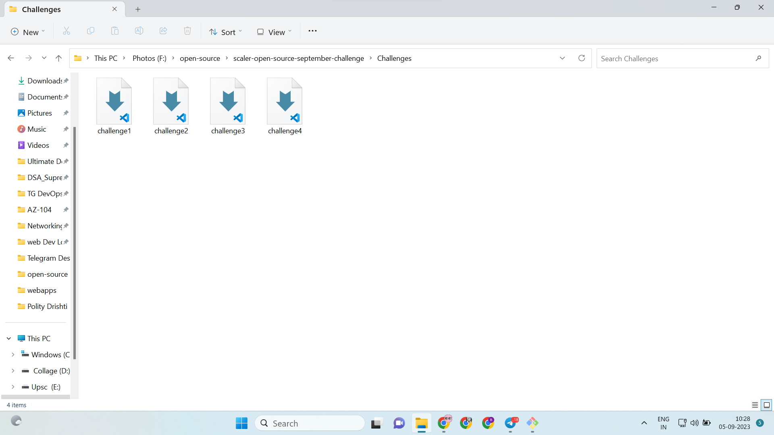Screen dimensions: 774x435
Task: Click the Paste icon in the toolbar
Action: 115,31
